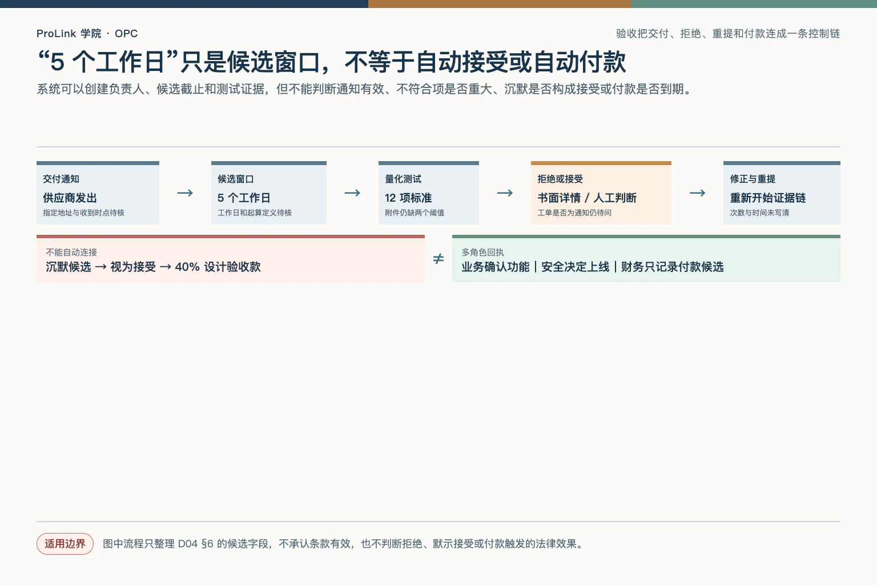The image size is (877, 585).
Task: Click the arrow between 候选窗口 and 量化测试
Action: (352, 193)
